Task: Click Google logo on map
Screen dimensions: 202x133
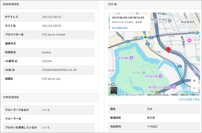Action: click(154, 91)
